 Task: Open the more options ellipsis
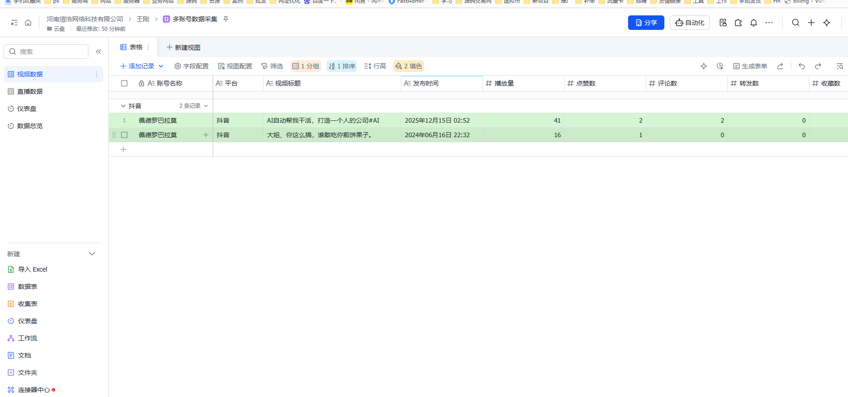pyautogui.click(x=769, y=23)
